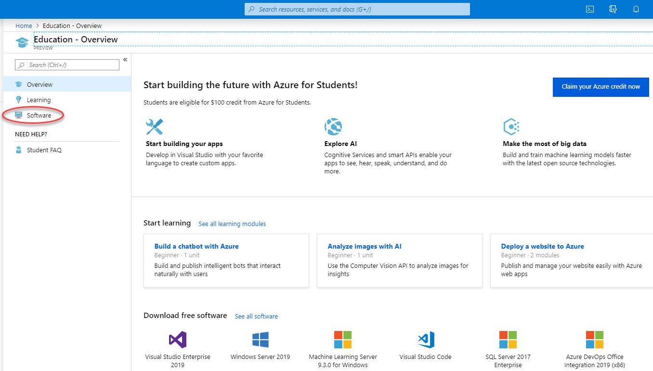Click the Explore AI brain icon
Screen dimensions: 653x371
pyautogui.click(x=333, y=127)
